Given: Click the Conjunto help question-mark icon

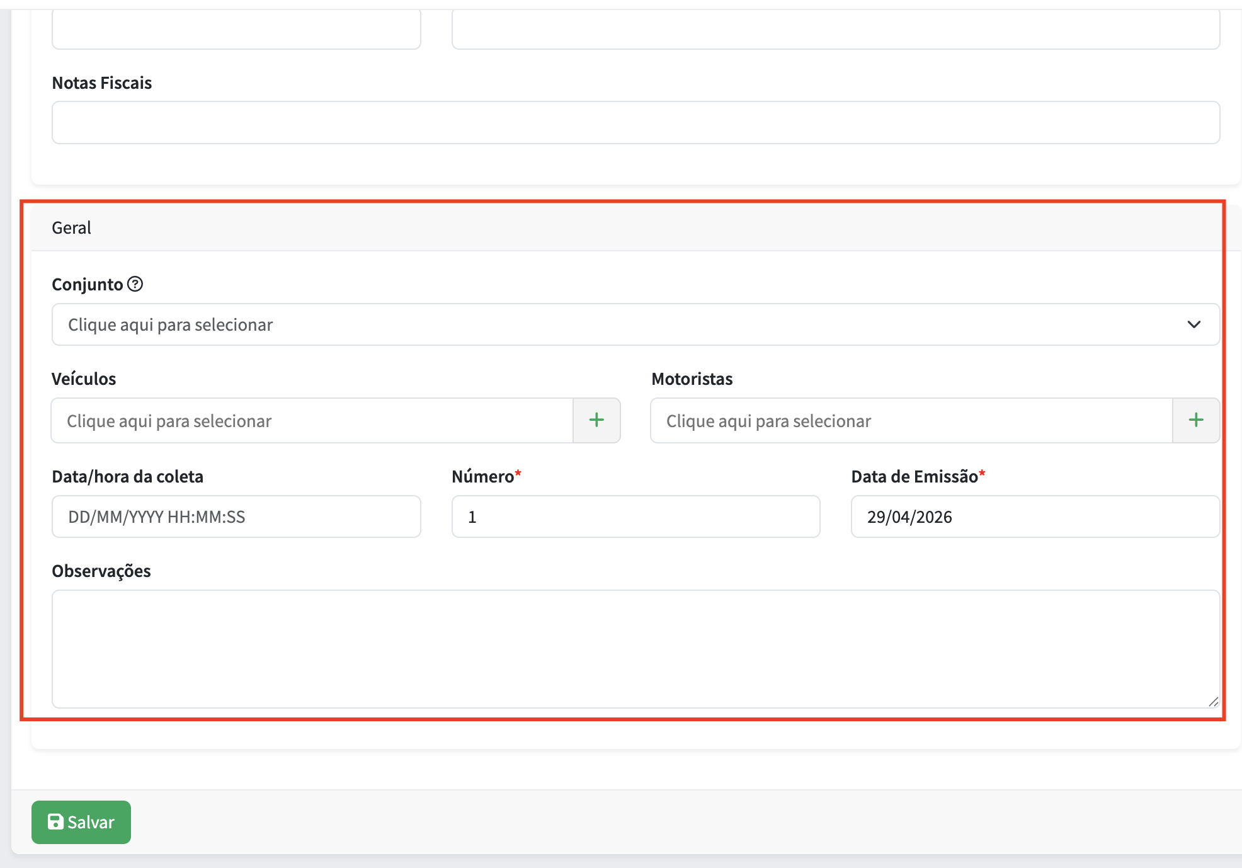Looking at the screenshot, I should [x=135, y=284].
